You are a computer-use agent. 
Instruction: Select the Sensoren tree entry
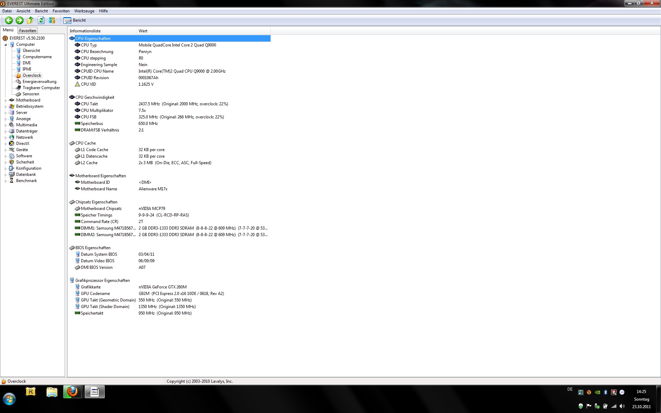[31, 94]
